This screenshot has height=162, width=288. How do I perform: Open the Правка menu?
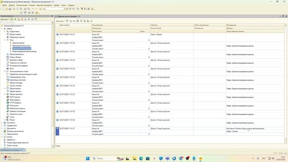click(12, 5)
